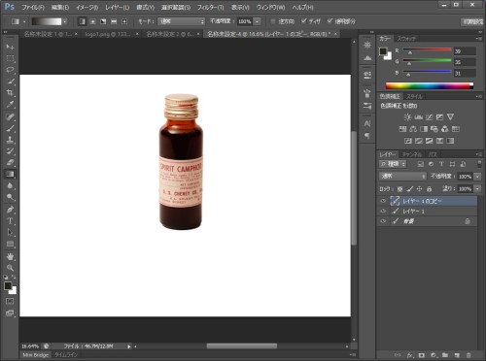Screen dimensions: 486x361
Task: Open the gradient Mode (モード) dropdown
Action: coord(182,21)
